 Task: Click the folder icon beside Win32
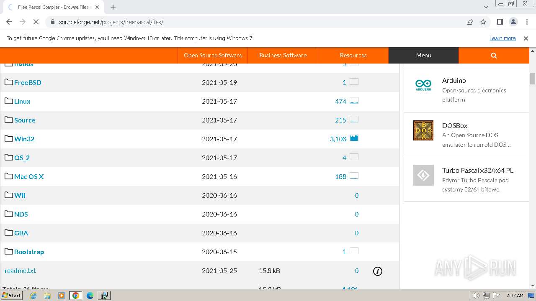9,138
